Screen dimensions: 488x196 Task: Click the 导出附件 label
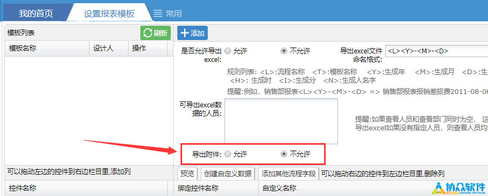click(x=206, y=154)
